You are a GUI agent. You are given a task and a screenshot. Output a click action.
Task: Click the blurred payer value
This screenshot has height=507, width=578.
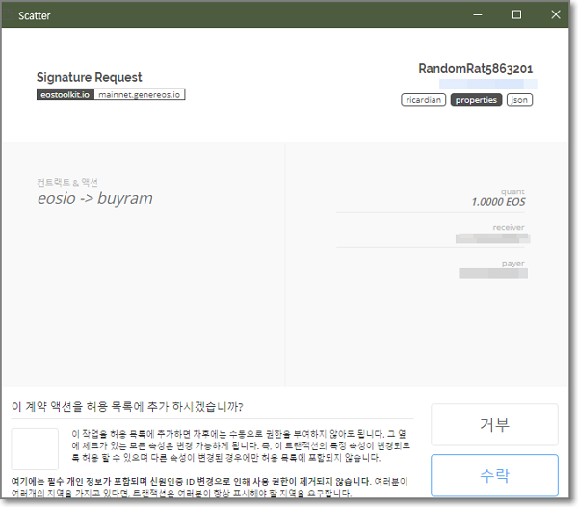point(492,274)
